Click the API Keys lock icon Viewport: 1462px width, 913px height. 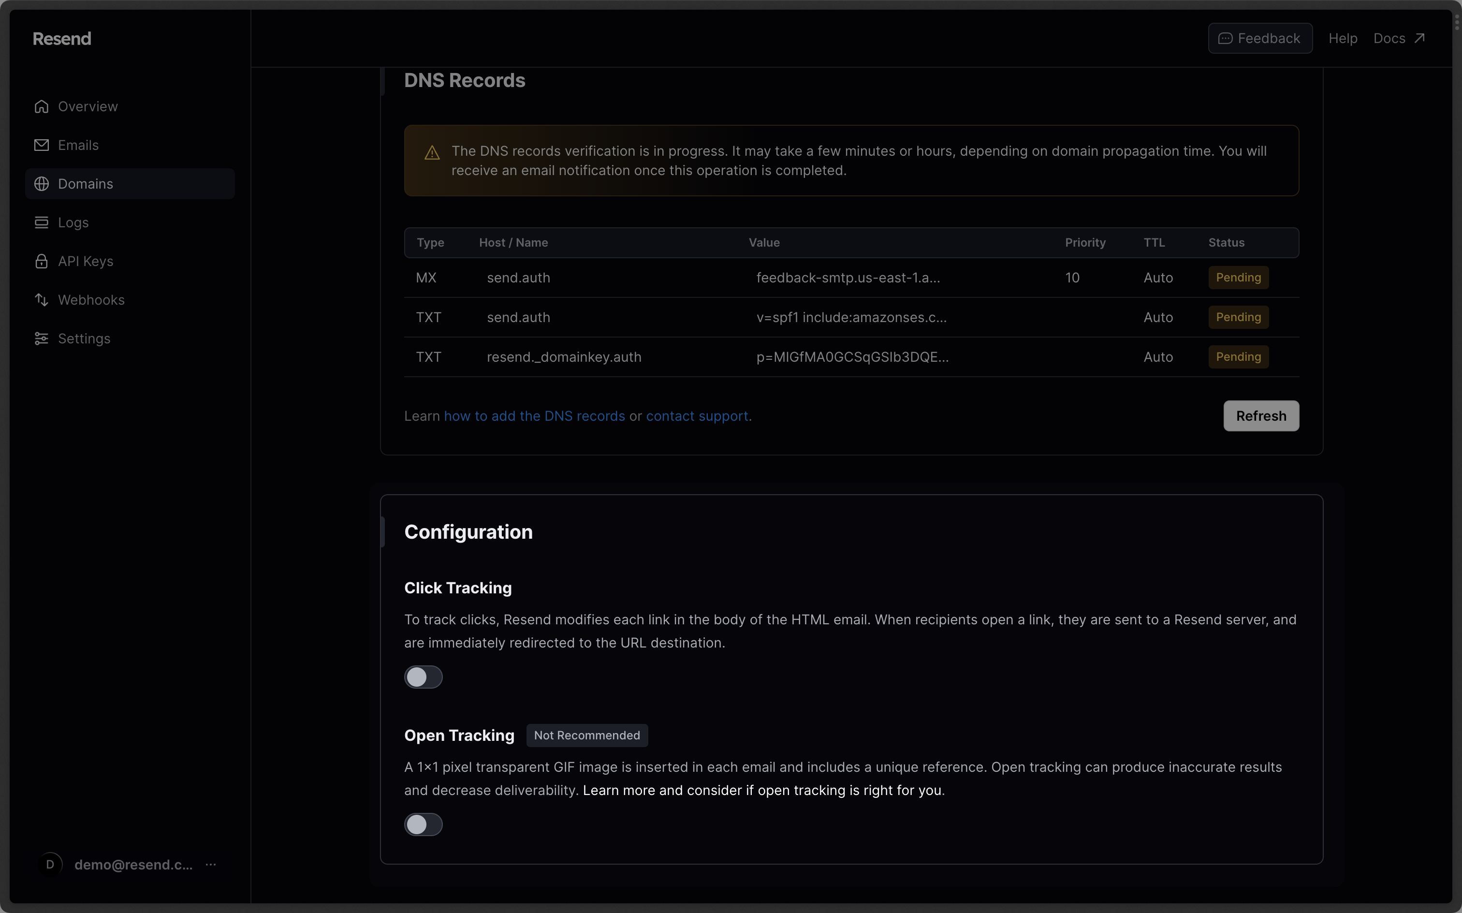pos(41,261)
